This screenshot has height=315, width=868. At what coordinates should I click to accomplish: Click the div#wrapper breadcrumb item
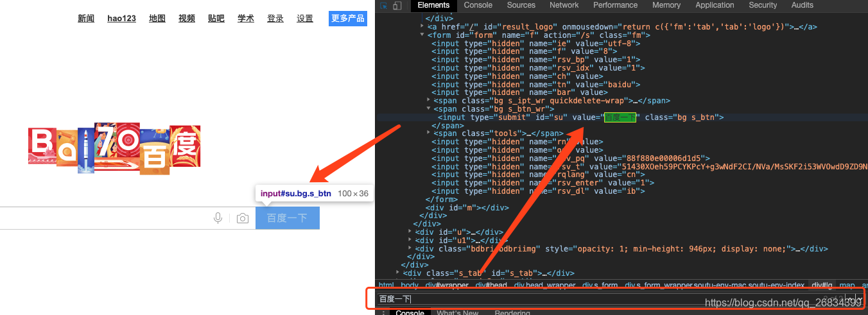[x=446, y=285]
